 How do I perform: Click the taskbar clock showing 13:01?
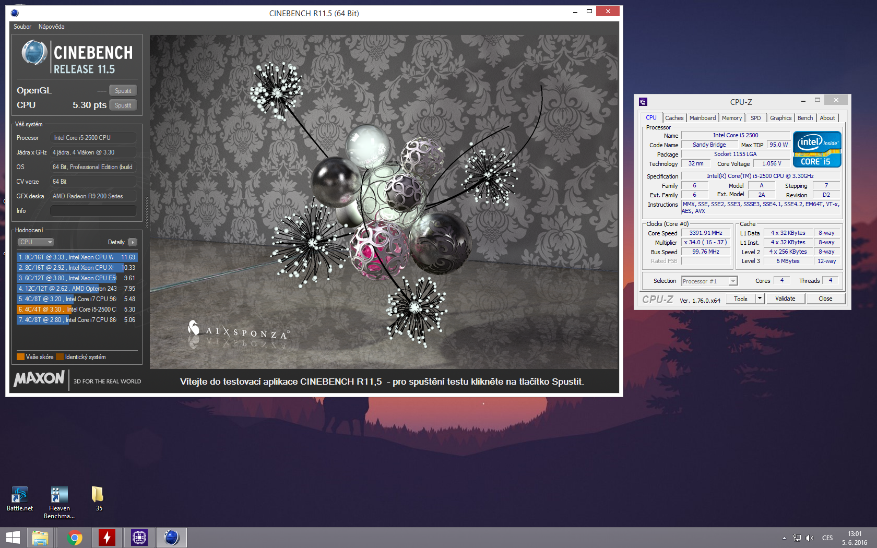[855, 538]
